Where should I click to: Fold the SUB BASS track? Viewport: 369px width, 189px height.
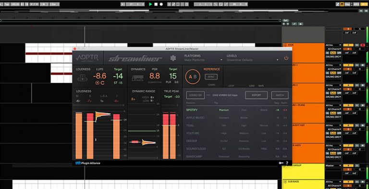285,181
